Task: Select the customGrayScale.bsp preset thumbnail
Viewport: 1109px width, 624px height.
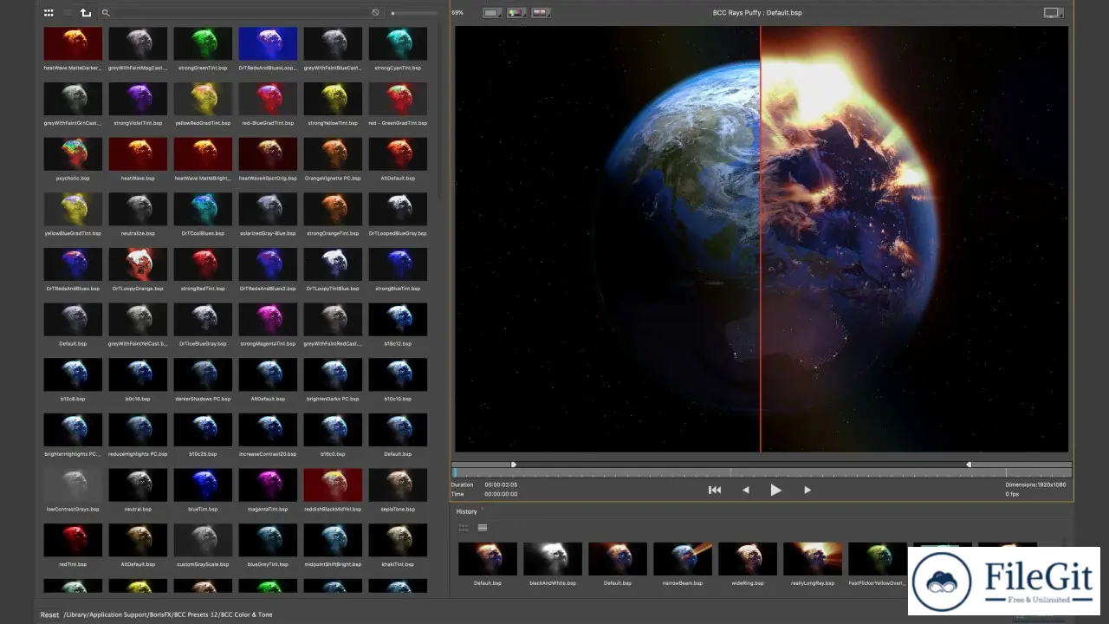Action: click(203, 540)
